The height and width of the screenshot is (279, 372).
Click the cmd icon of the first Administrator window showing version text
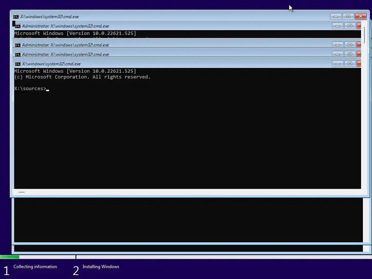pyautogui.click(x=17, y=26)
